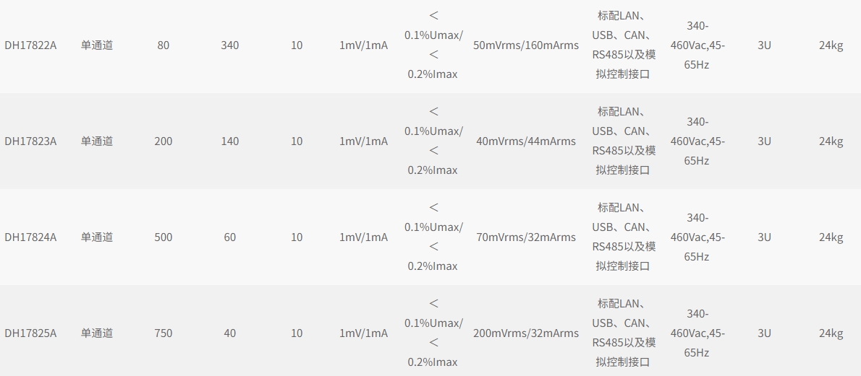Click the 750 voltage value for DH17825A
Viewport: 861px width, 376px height.
click(x=163, y=333)
